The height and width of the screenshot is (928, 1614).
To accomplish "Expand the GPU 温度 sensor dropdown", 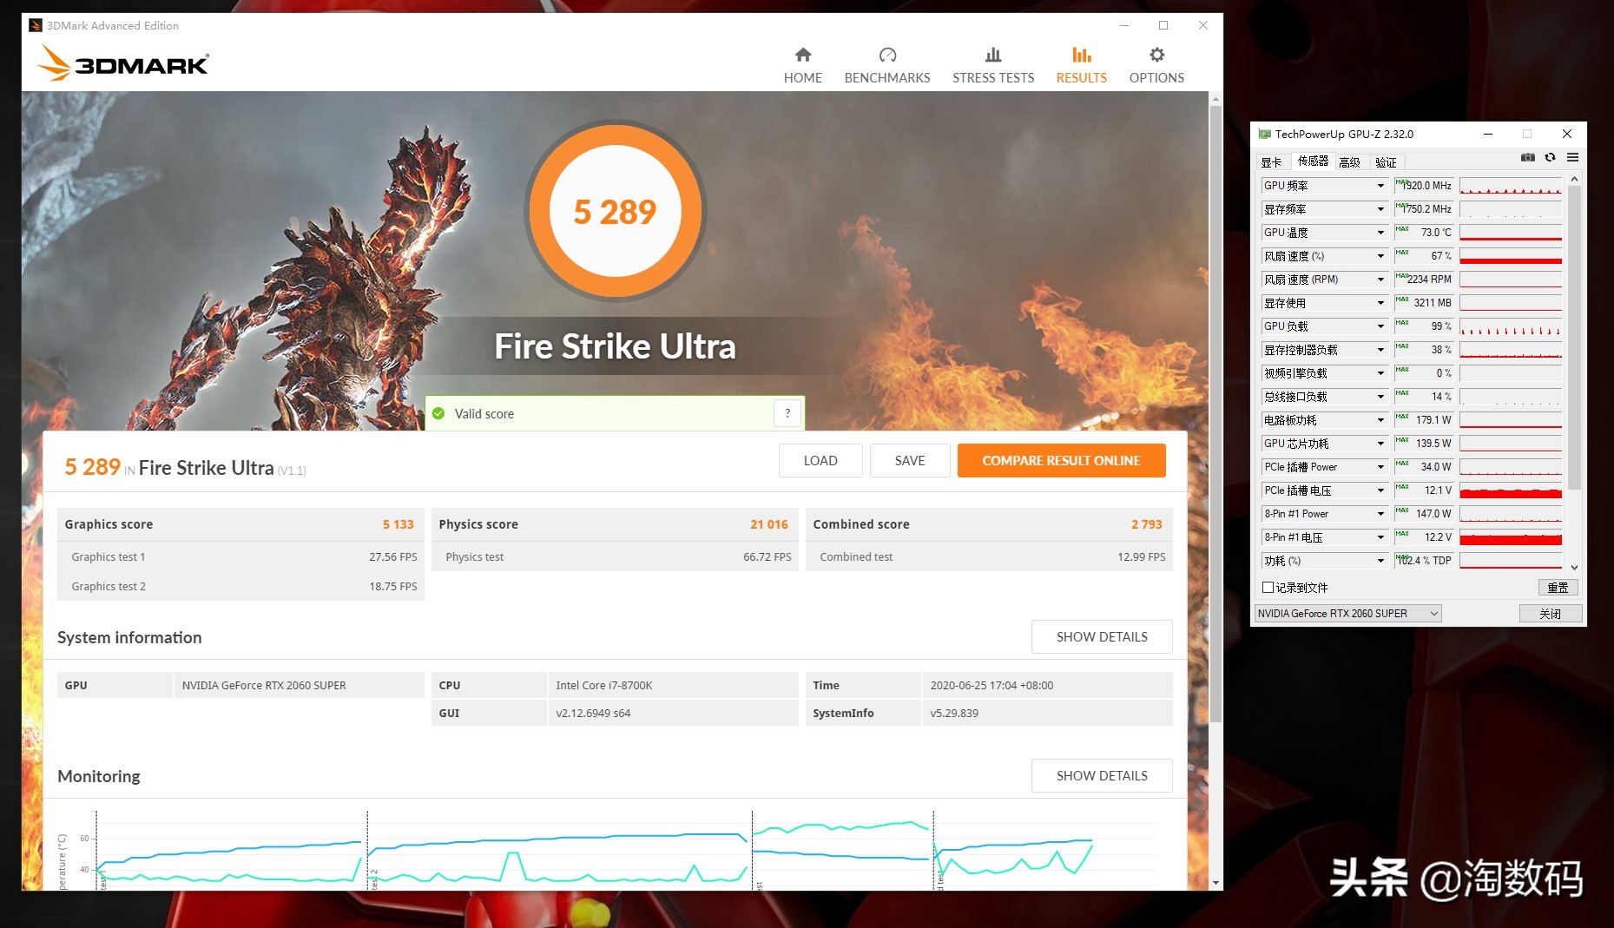I will click(x=1380, y=233).
